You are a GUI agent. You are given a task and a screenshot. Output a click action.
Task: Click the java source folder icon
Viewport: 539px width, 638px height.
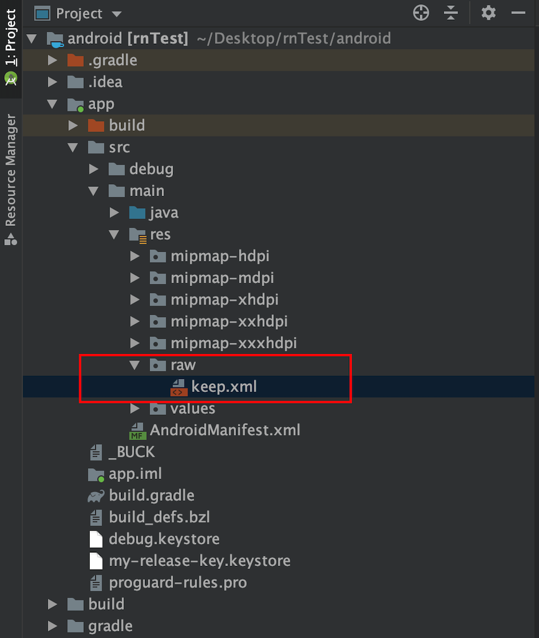137,213
